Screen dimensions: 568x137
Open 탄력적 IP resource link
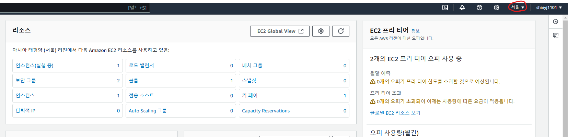pos(25,110)
